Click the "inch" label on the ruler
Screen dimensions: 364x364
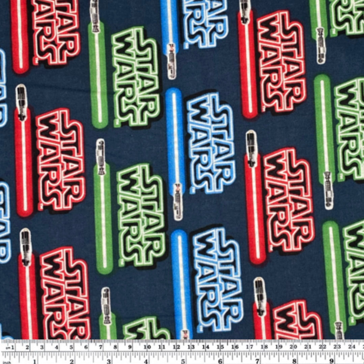click(x=7, y=362)
